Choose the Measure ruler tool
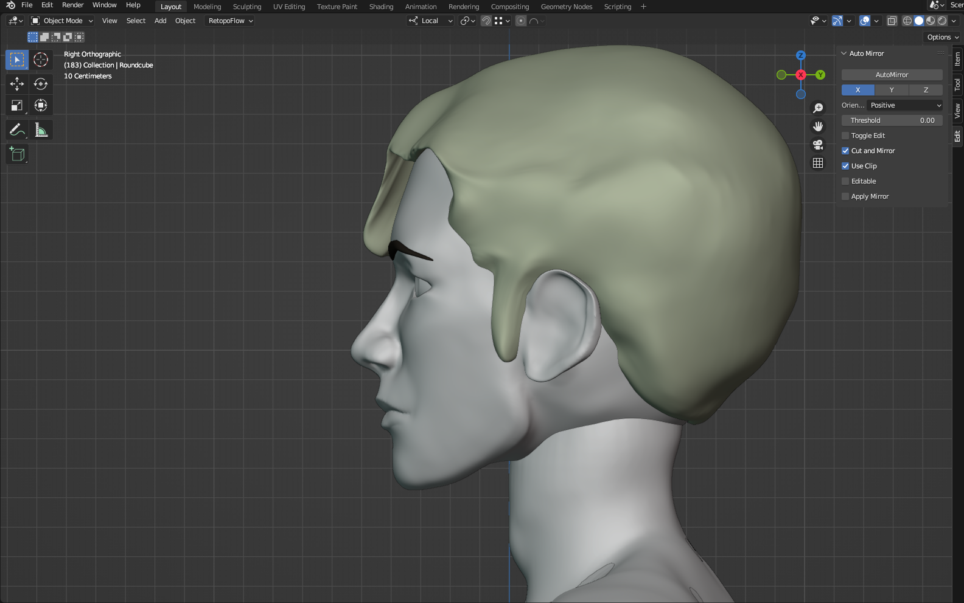This screenshot has height=603, width=964. click(41, 130)
